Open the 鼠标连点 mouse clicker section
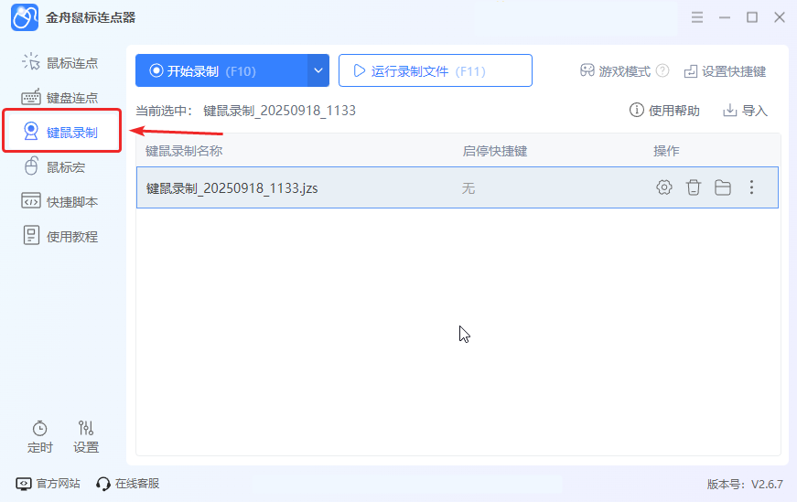This screenshot has width=797, height=502. [x=60, y=63]
